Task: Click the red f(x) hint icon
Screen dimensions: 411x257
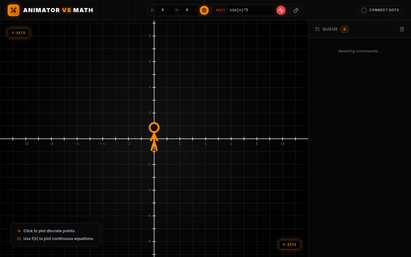Action: pyautogui.click(x=19, y=239)
